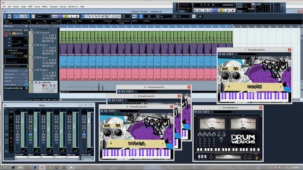
Task: Toggle Cycle loop in Transport panel
Action: [x=215, y=10]
